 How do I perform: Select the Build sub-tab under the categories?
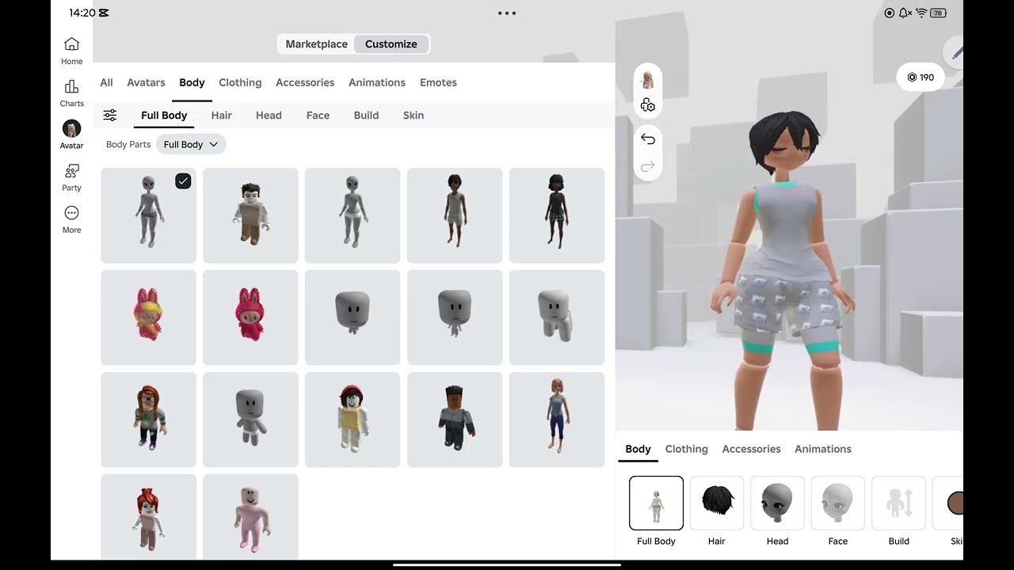click(366, 116)
